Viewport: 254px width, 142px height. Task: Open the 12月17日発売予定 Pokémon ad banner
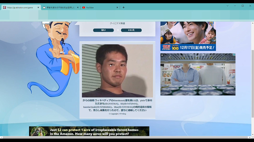[x=188, y=36]
